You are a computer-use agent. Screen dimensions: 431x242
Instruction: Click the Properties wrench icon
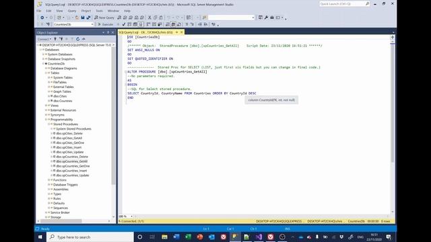tap(266, 17)
